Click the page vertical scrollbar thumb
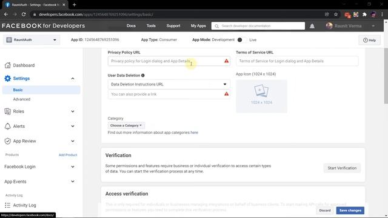The image size is (388, 218). (x=386, y=76)
